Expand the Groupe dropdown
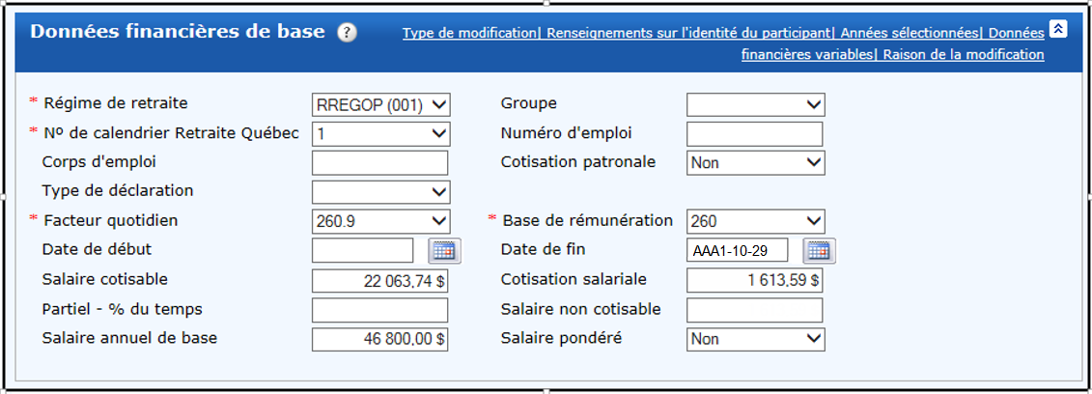The image size is (1092, 394). 756,105
